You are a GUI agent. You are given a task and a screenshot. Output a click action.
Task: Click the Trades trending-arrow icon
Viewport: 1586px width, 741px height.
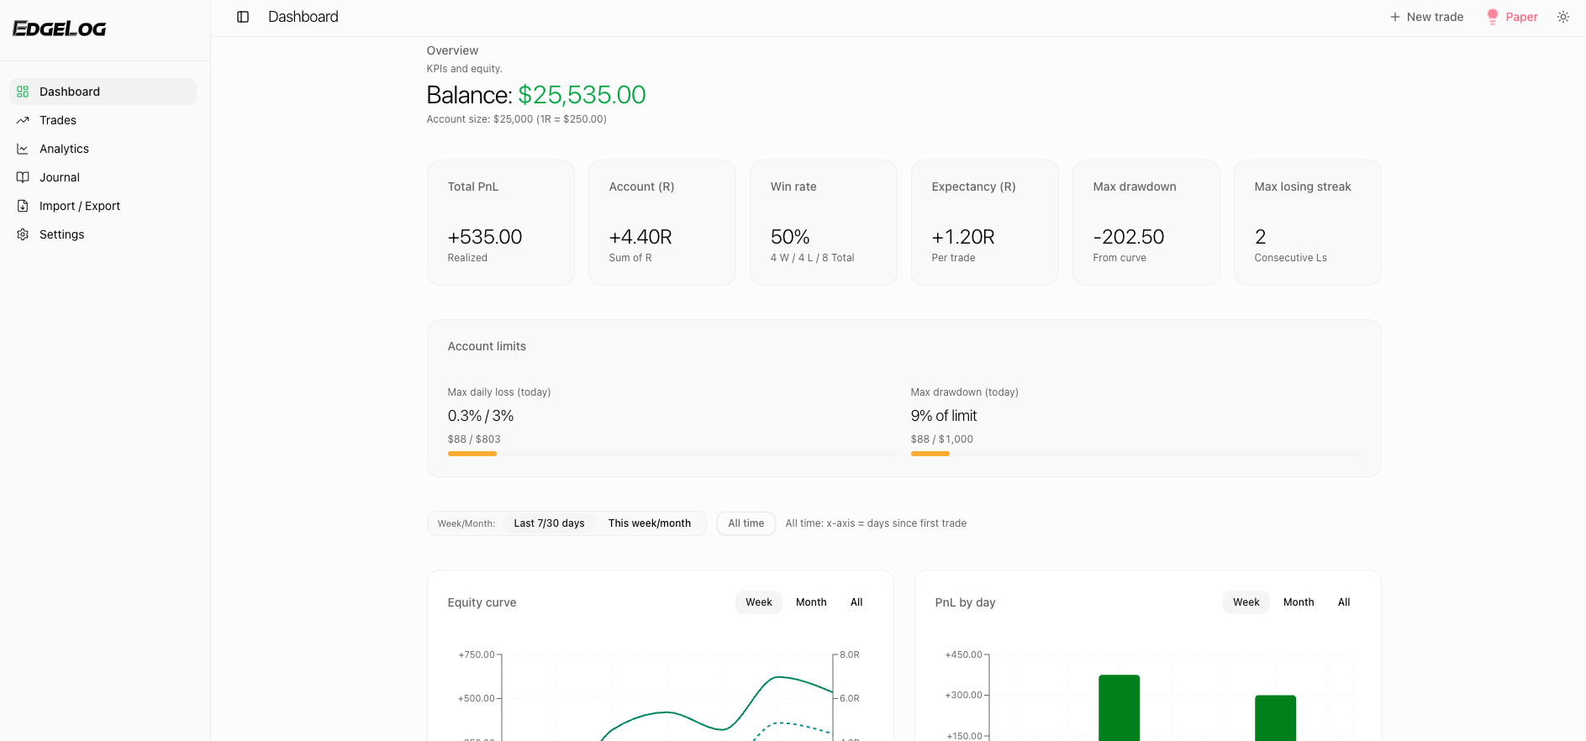pos(23,120)
